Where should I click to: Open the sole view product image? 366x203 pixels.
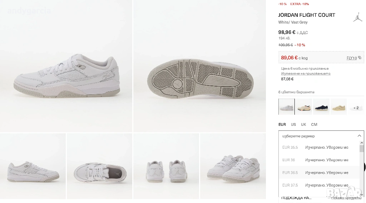199,66
